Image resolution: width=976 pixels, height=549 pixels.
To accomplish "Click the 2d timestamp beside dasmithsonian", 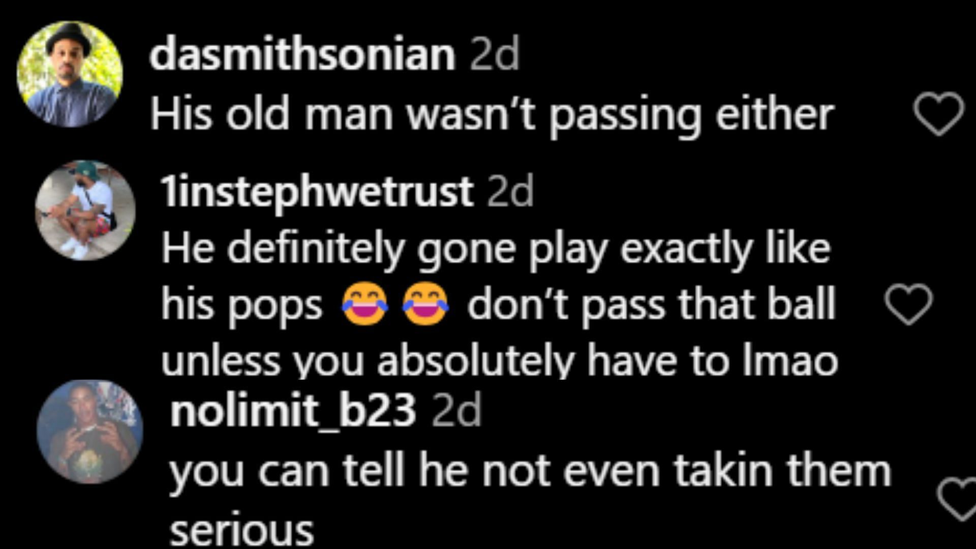I will pos(495,55).
